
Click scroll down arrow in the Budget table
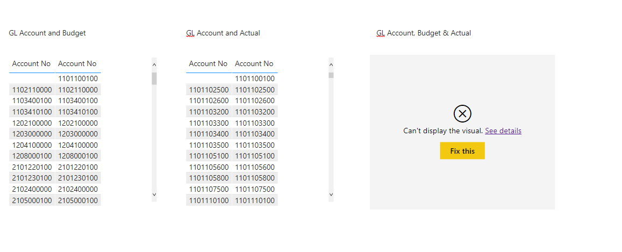(154, 195)
